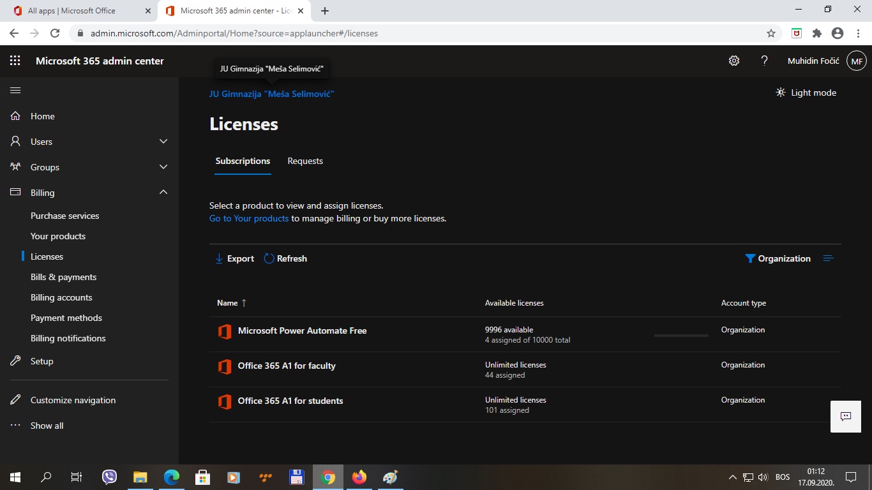Image resolution: width=872 pixels, height=490 pixels.
Task: Open browser Extensions puzzle icon
Action: click(817, 33)
